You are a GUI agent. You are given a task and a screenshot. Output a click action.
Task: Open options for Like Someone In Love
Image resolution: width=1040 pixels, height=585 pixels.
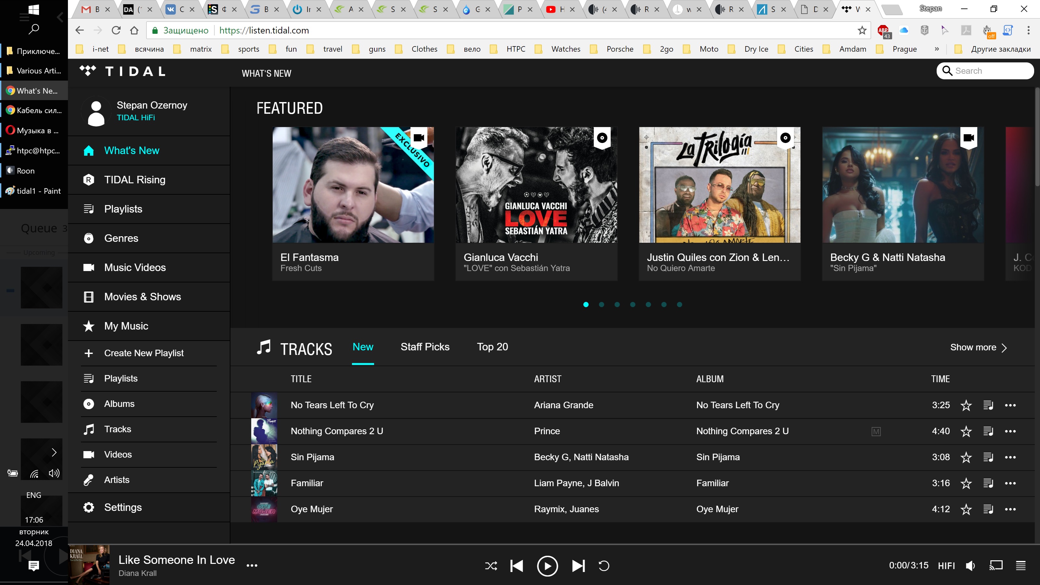(x=252, y=566)
